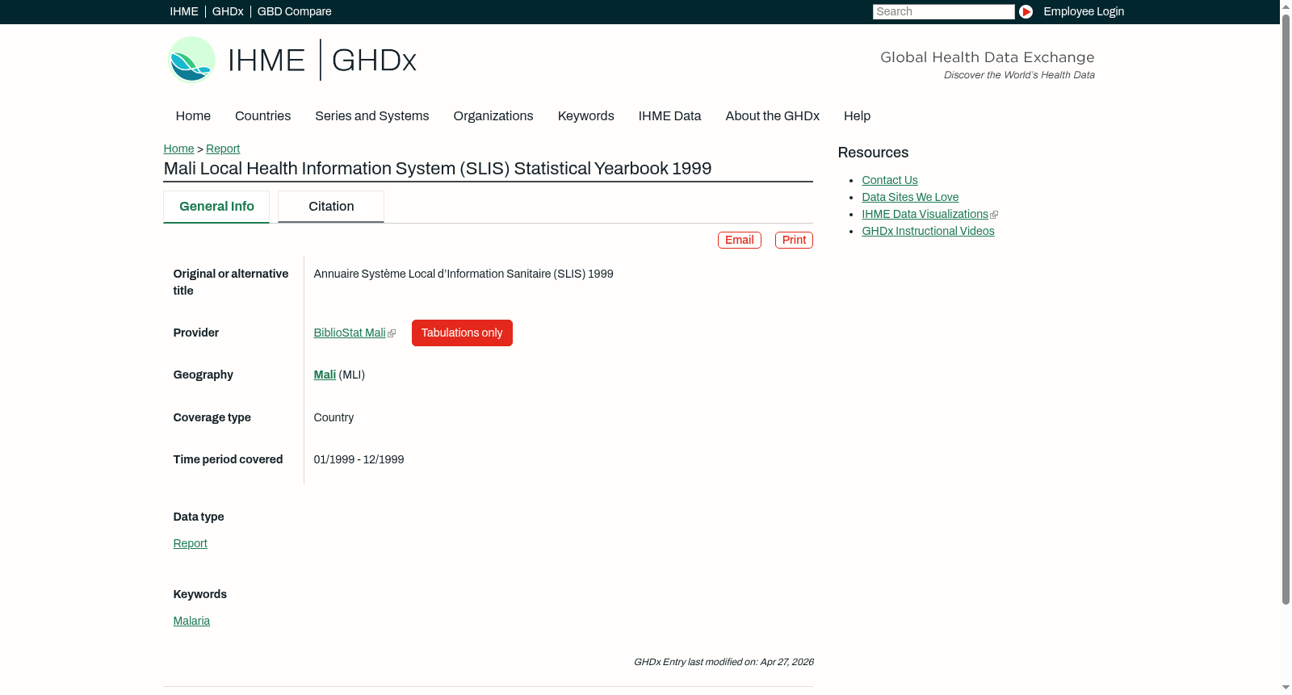Open the Report data type link
1292x695 pixels.
click(191, 543)
